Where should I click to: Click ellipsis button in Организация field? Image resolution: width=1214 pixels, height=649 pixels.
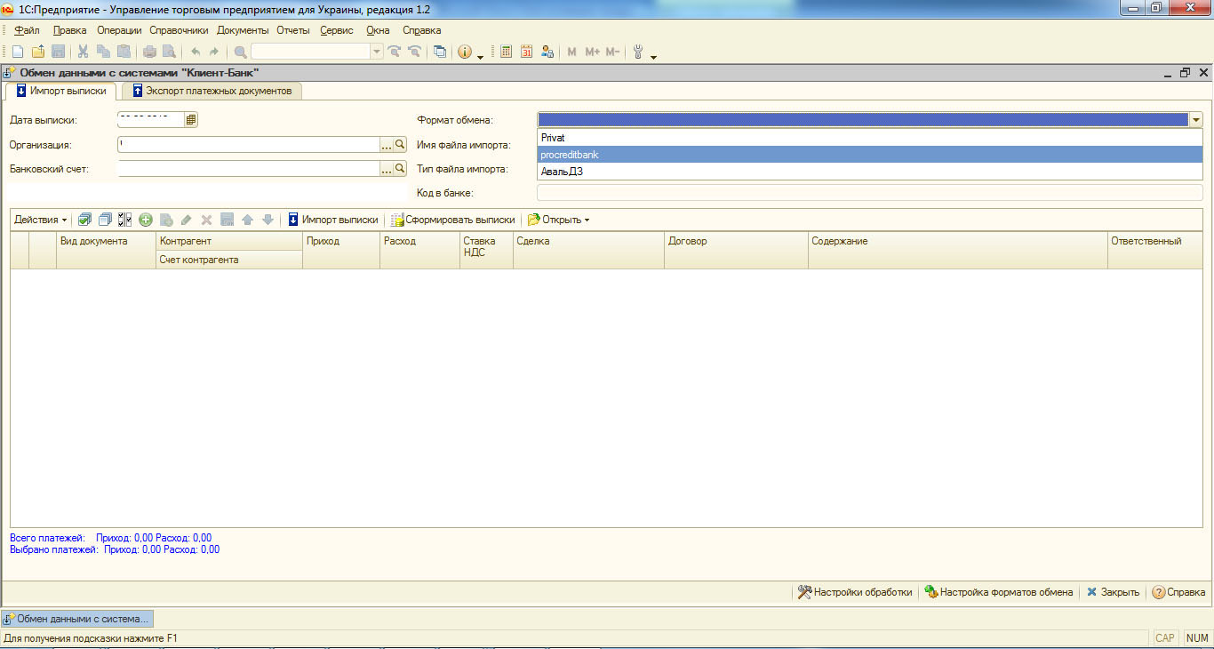[387, 144]
